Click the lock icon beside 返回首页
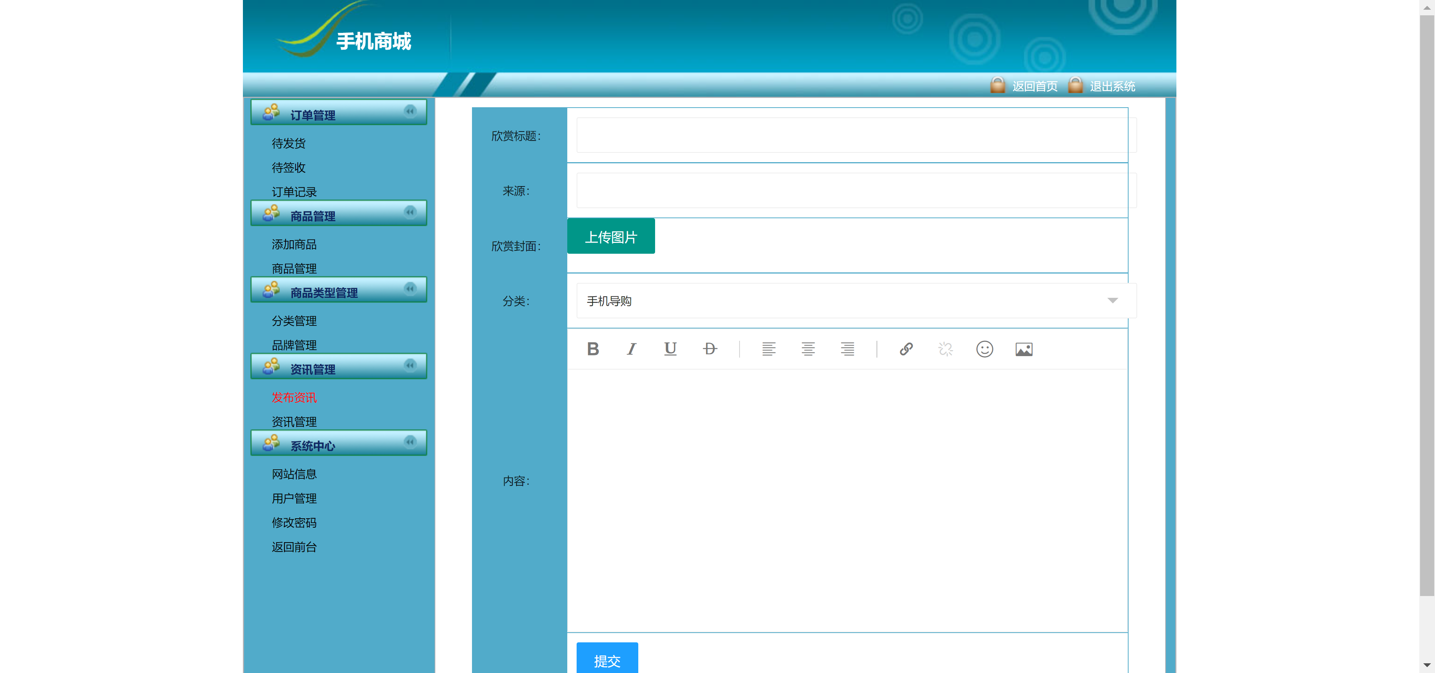This screenshot has height=673, width=1435. click(x=998, y=85)
